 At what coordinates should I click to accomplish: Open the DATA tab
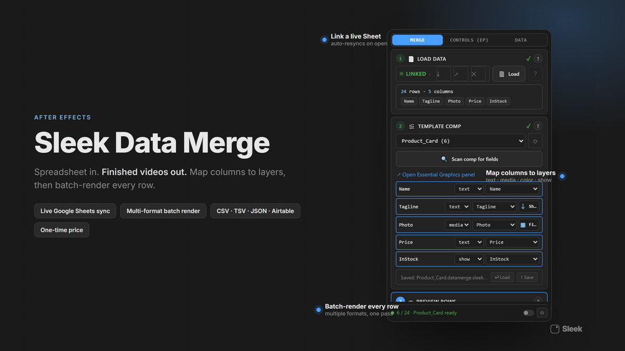point(521,40)
